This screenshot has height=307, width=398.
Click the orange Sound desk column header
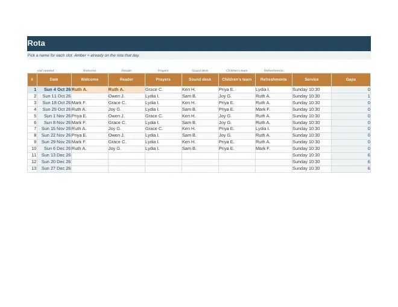pyautogui.click(x=200, y=79)
